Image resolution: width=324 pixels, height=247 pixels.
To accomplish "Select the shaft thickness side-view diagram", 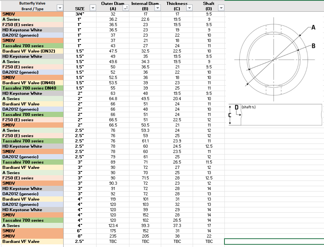I will (275, 114).
